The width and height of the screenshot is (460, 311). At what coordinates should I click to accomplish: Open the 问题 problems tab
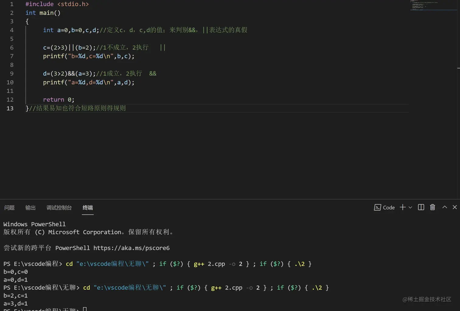pyautogui.click(x=9, y=208)
